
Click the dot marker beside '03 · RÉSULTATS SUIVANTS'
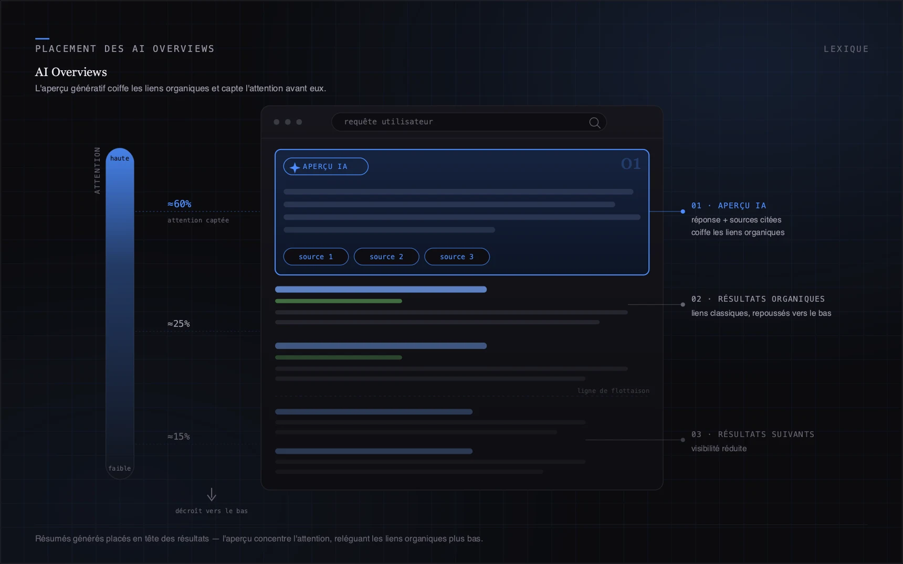[x=682, y=440]
